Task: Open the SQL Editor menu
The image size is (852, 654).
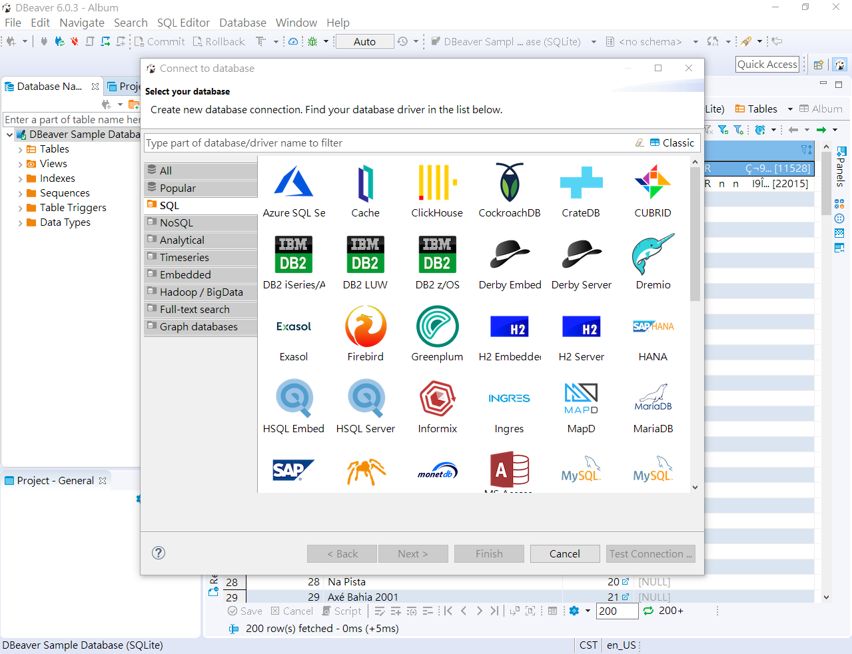Action: pyautogui.click(x=183, y=22)
